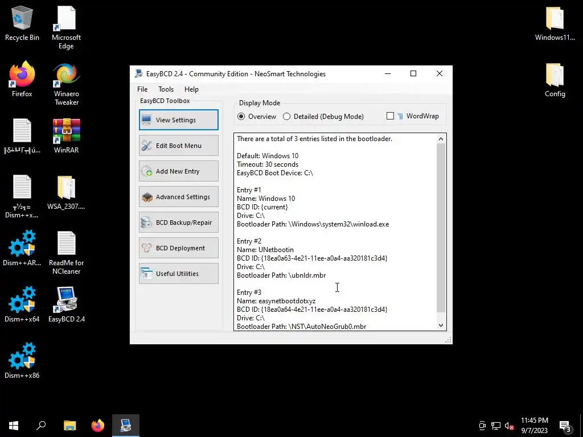Screen dimensions: 583x437
Task: Select Dism++ARM desktop icon
Action: tap(22, 248)
